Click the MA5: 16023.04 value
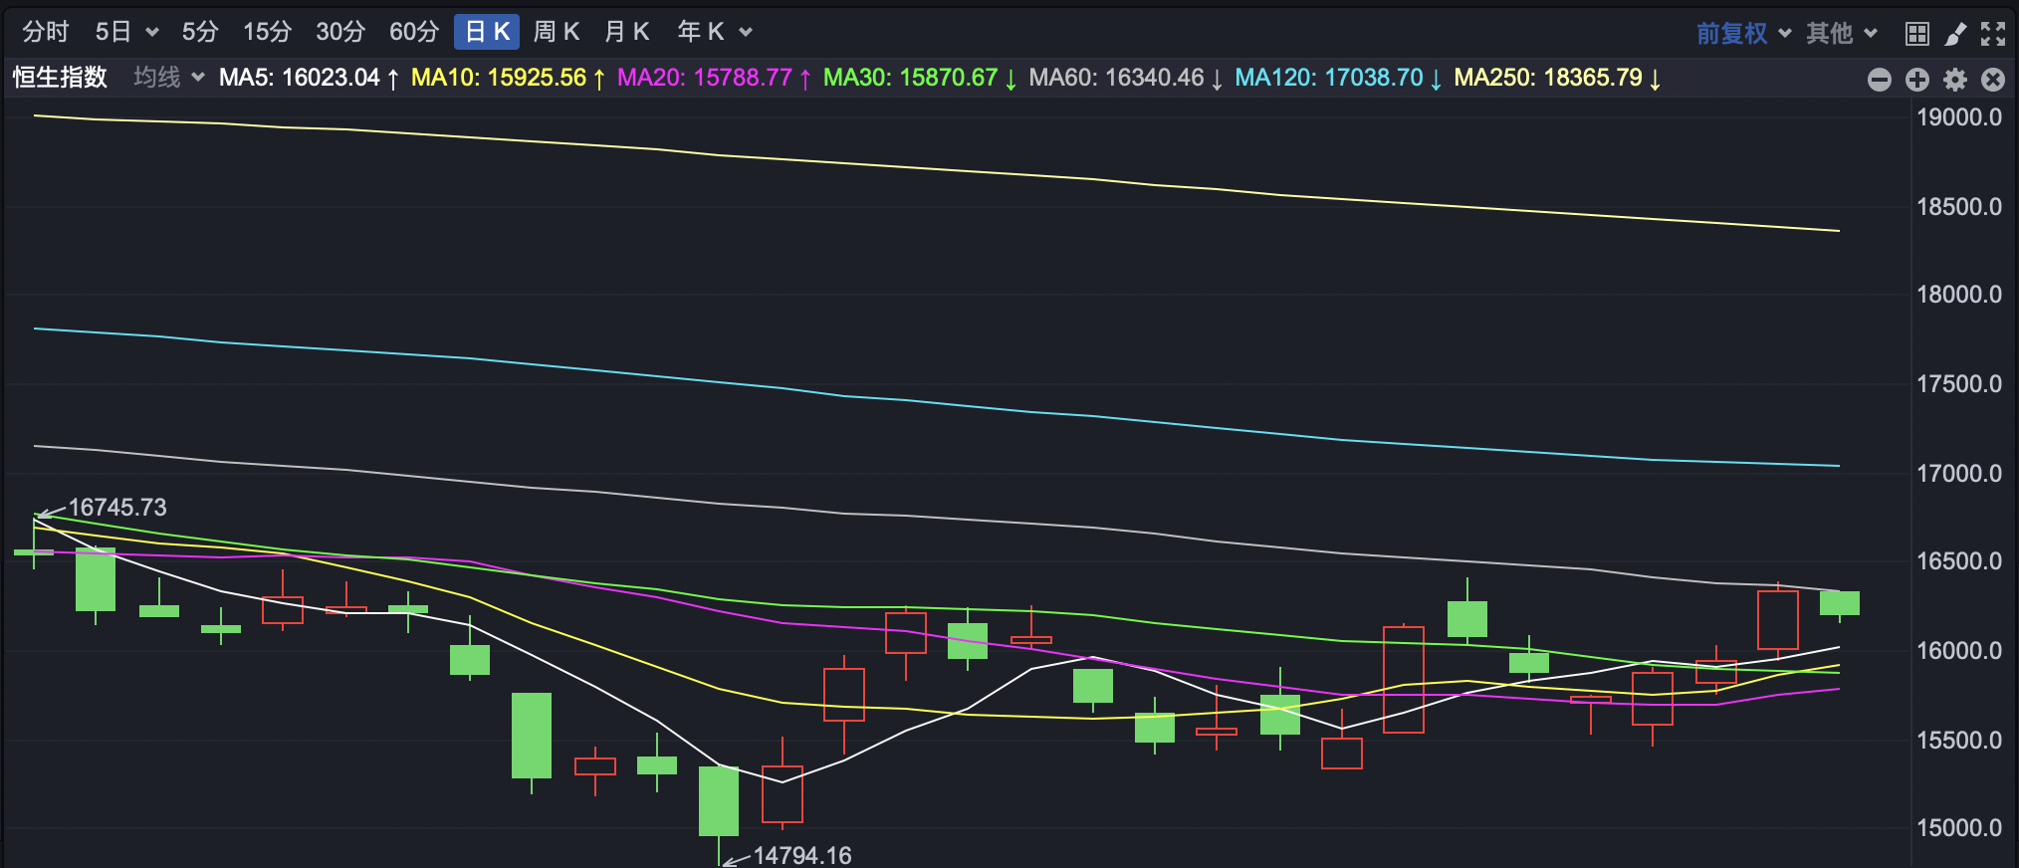The width and height of the screenshot is (2019, 868). click(x=309, y=78)
